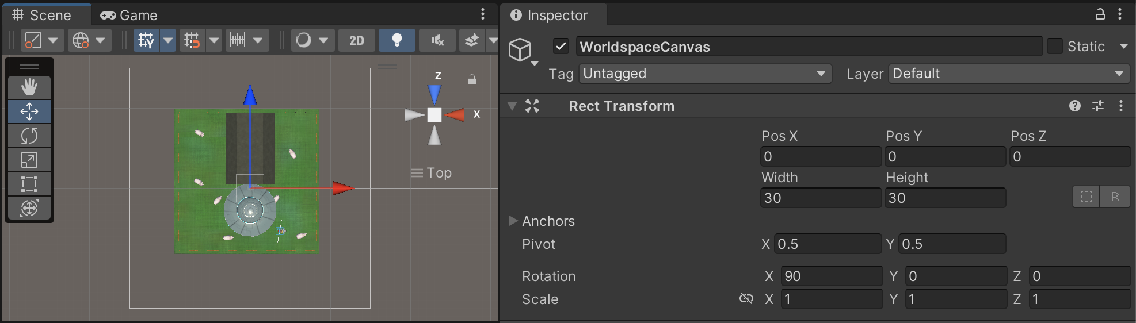Switch to the Game tab
This screenshot has height=323, width=1136.
pos(129,15)
